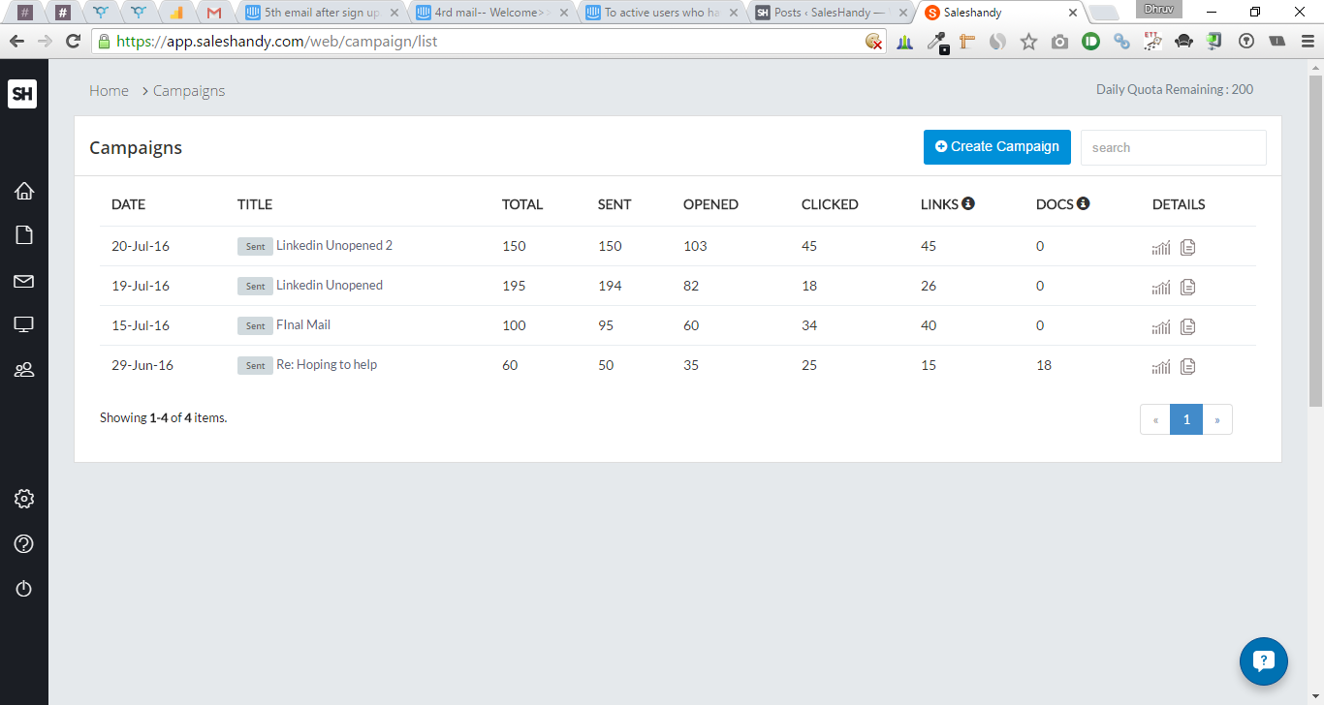
Task: Click the '20-Jul-16' date cell
Action: tap(141, 246)
